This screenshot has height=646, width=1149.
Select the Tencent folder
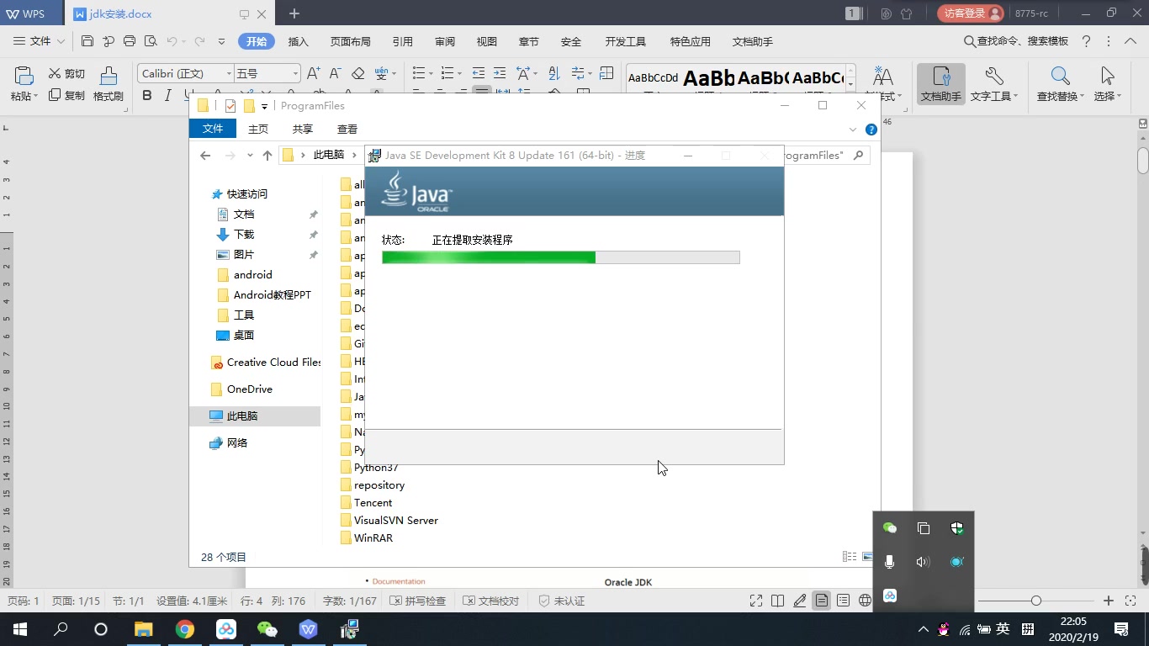coord(366,502)
